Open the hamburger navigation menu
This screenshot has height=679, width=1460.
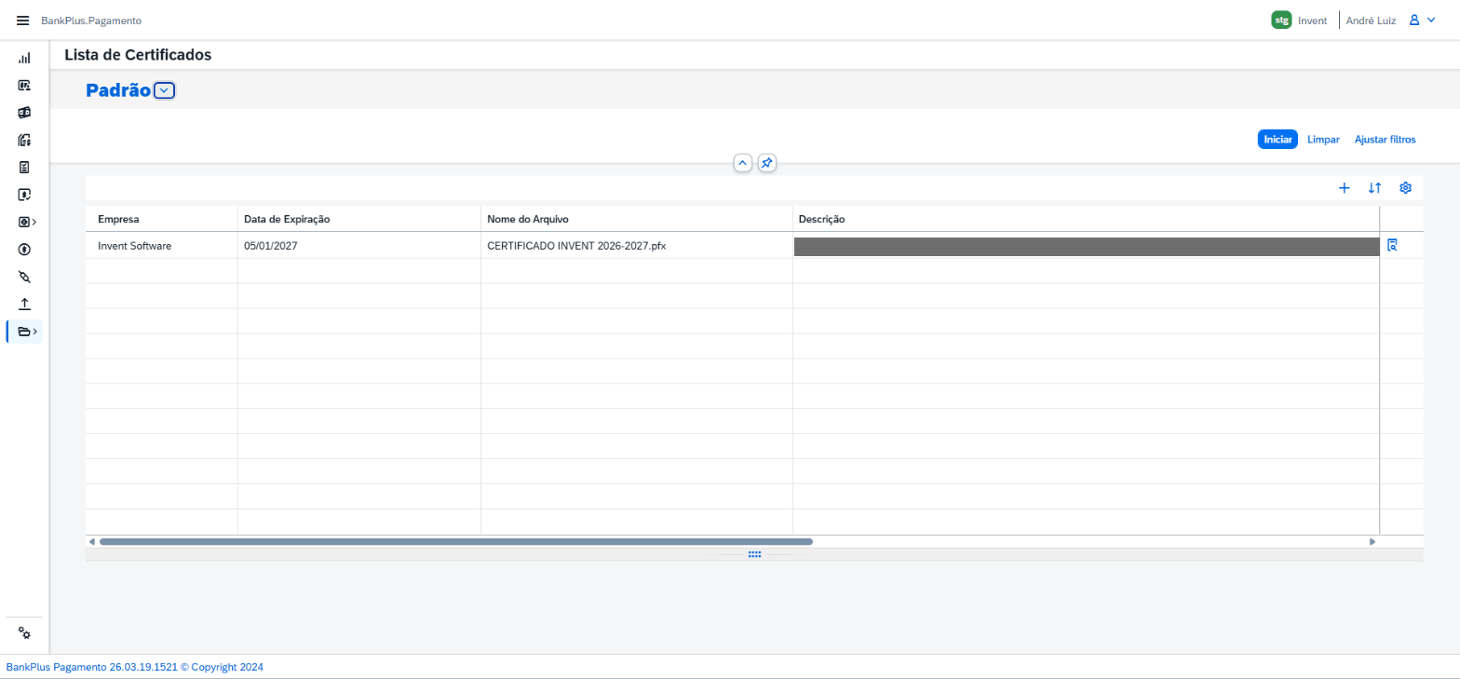click(x=23, y=20)
